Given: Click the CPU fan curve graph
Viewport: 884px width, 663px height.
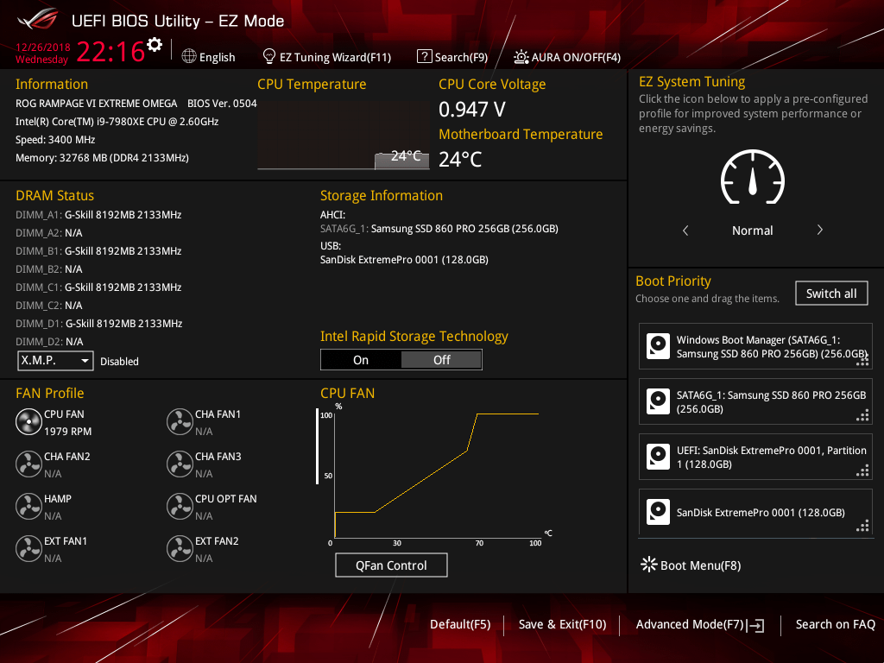Looking at the screenshot, I should pos(436,475).
